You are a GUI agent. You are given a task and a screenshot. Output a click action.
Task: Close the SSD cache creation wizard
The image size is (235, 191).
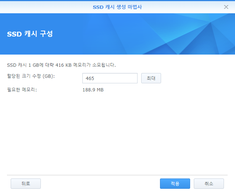pyautogui.click(x=226, y=7)
